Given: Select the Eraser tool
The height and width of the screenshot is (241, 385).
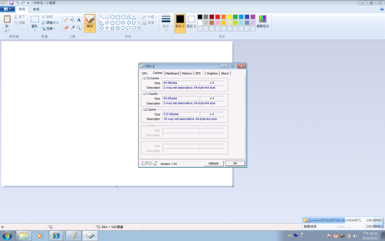Looking at the screenshot, I should coord(66,28).
